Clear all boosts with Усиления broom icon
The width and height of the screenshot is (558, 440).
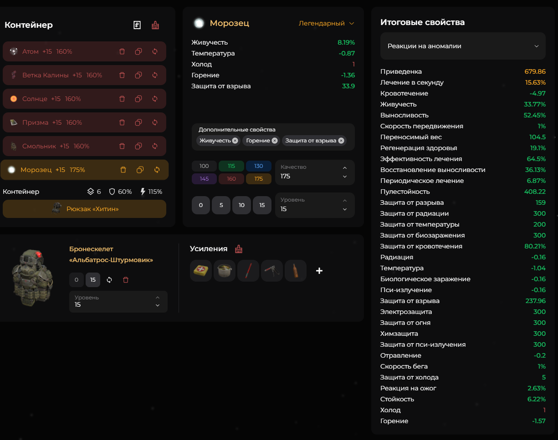(239, 249)
